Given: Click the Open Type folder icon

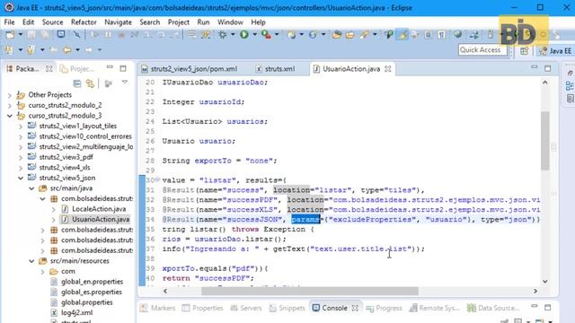Looking at the screenshot, I should point(336,35).
